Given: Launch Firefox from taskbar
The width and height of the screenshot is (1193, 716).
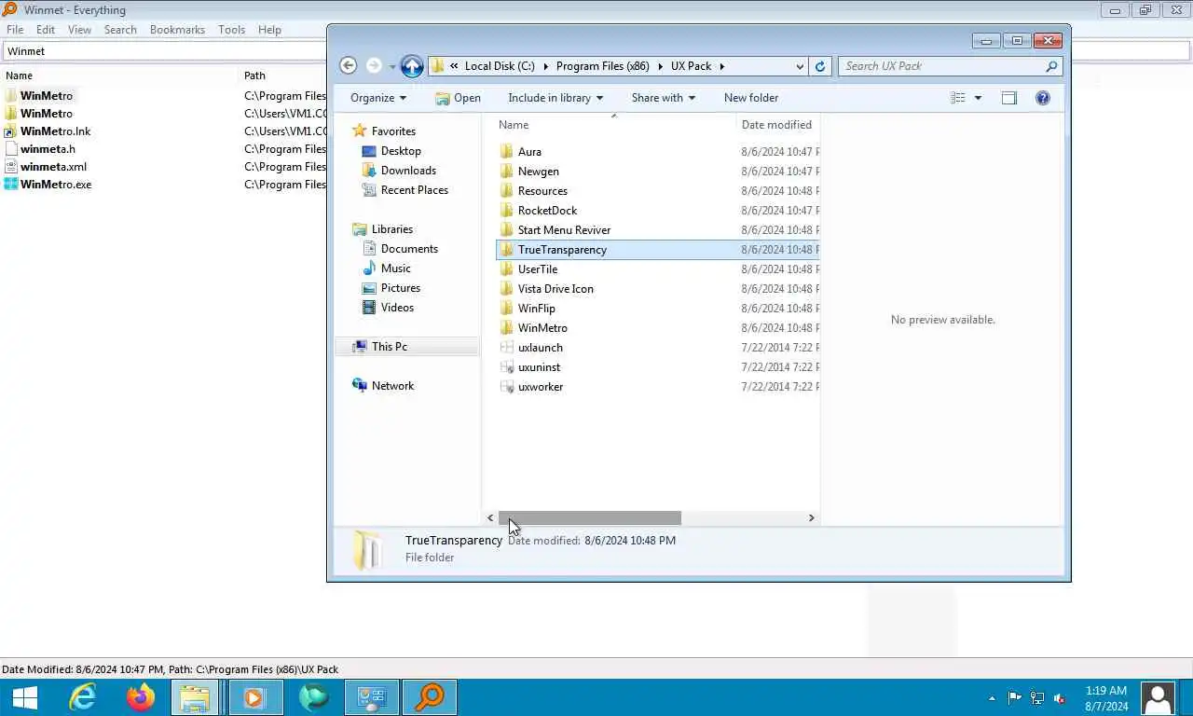Looking at the screenshot, I should [141, 697].
